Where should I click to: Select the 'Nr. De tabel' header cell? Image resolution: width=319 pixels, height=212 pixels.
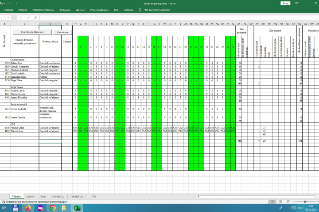pyautogui.click(x=5, y=42)
